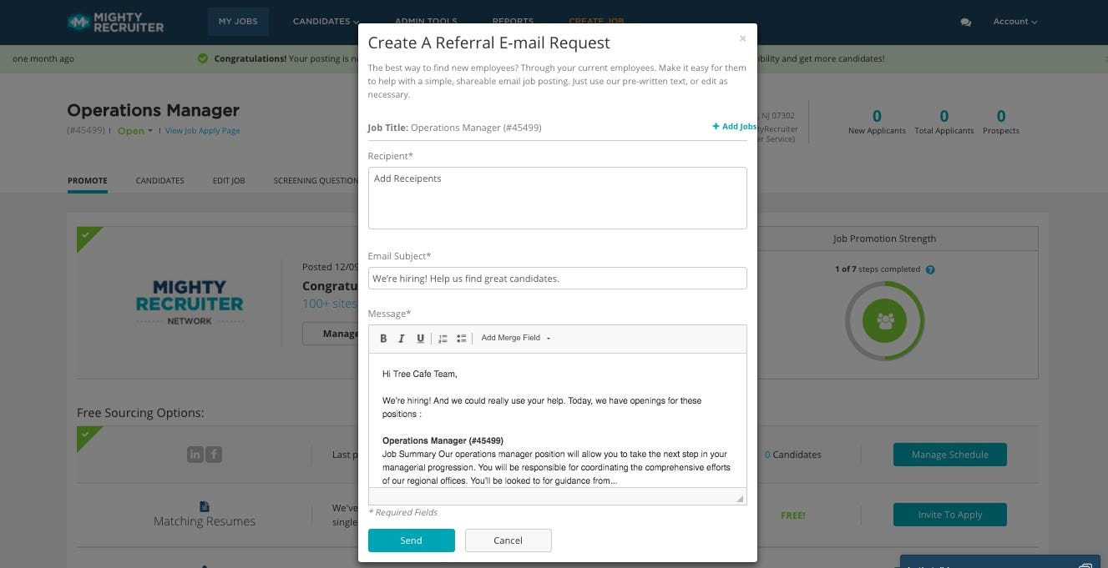Click the LinkedIn sharing icon
The image size is (1108, 568).
pos(195,455)
